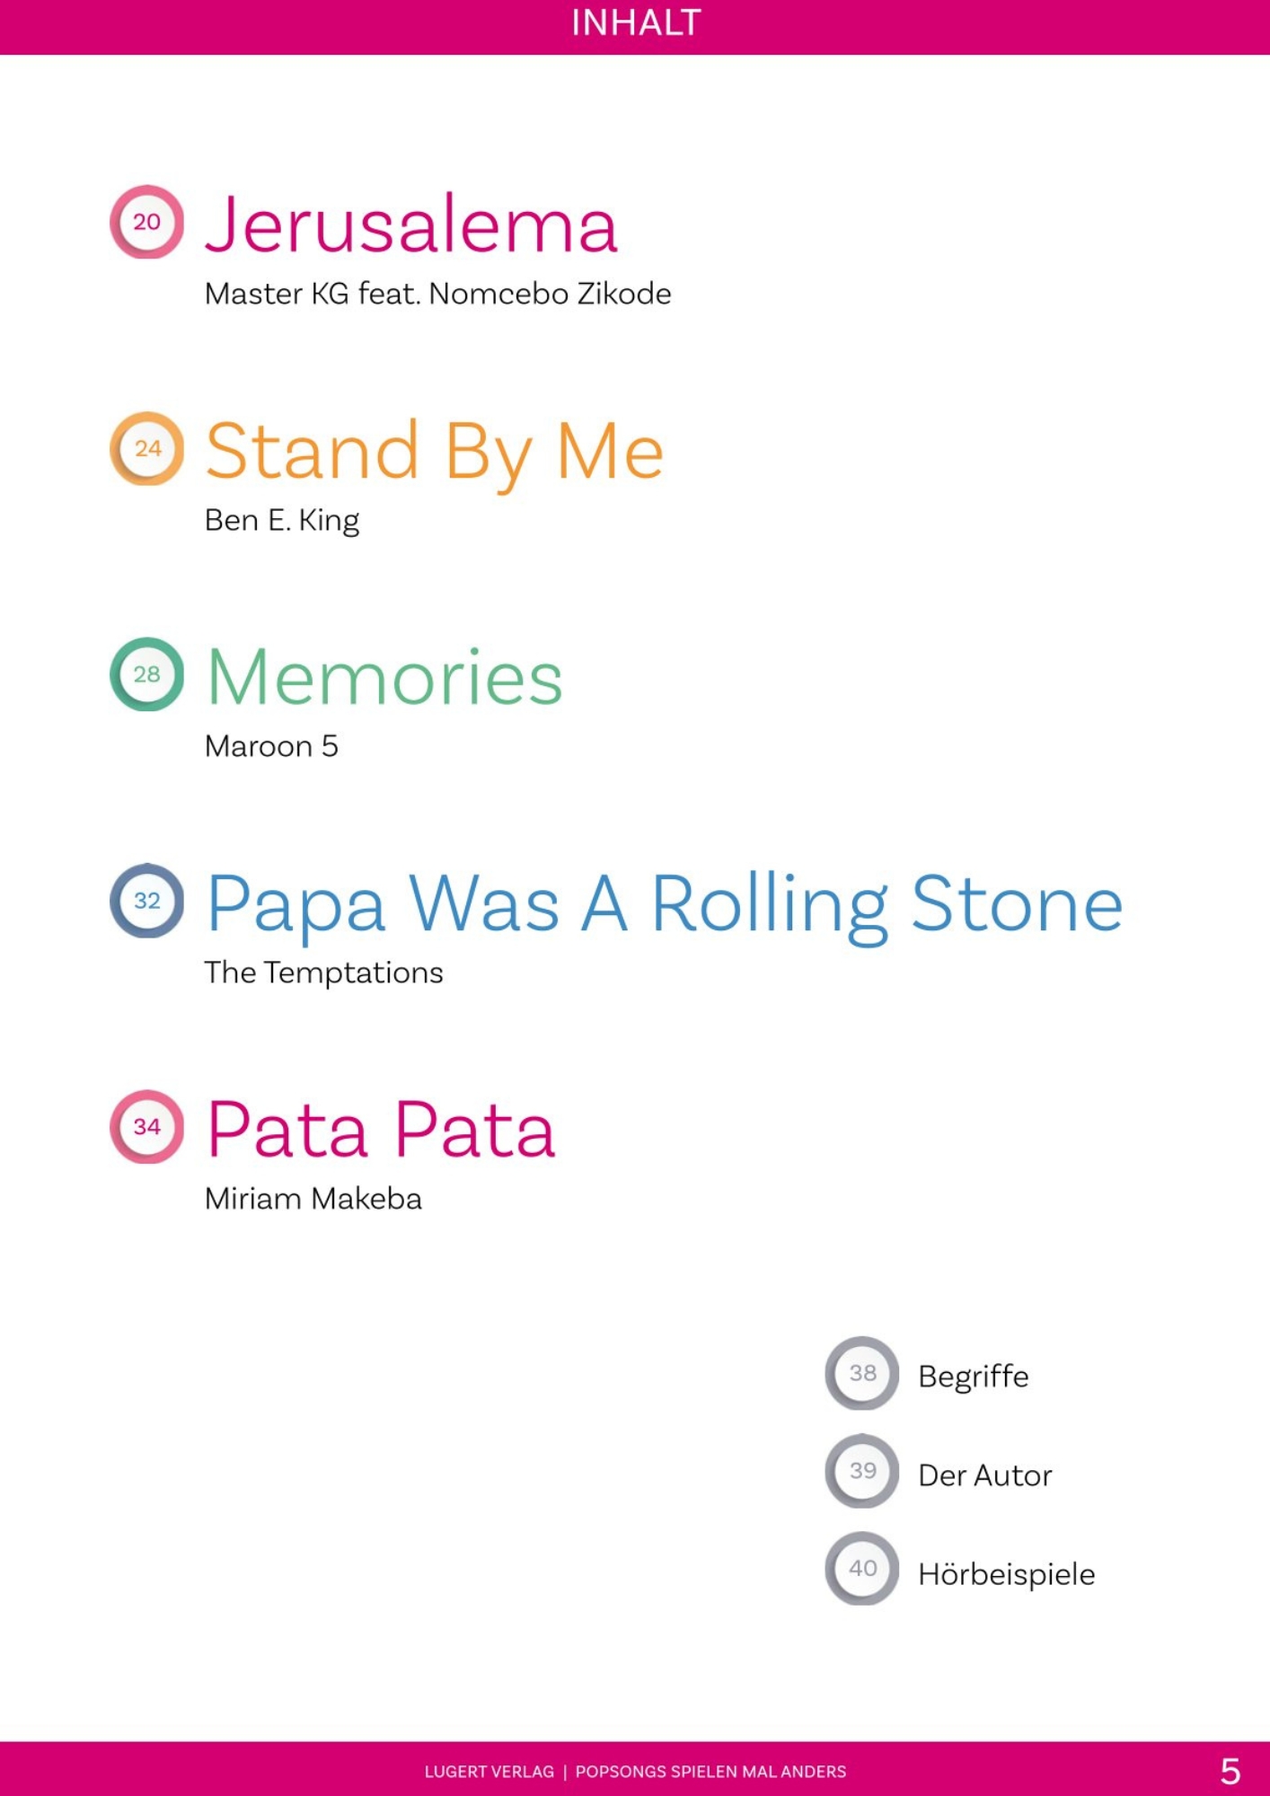The width and height of the screenshot is (1270, 1796).
Task: Click the gray circle numbered 38
Action: tap(861, 1373)
